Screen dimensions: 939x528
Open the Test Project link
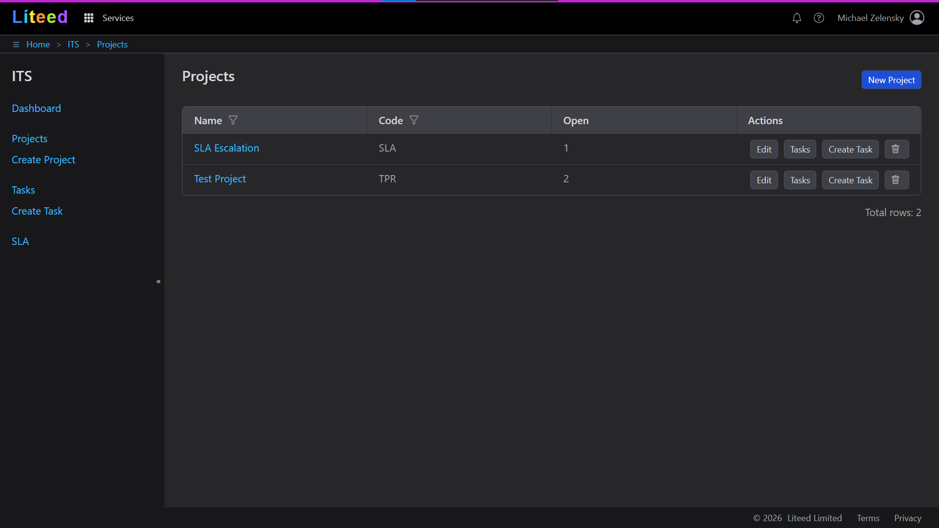[x=220, y=179]
